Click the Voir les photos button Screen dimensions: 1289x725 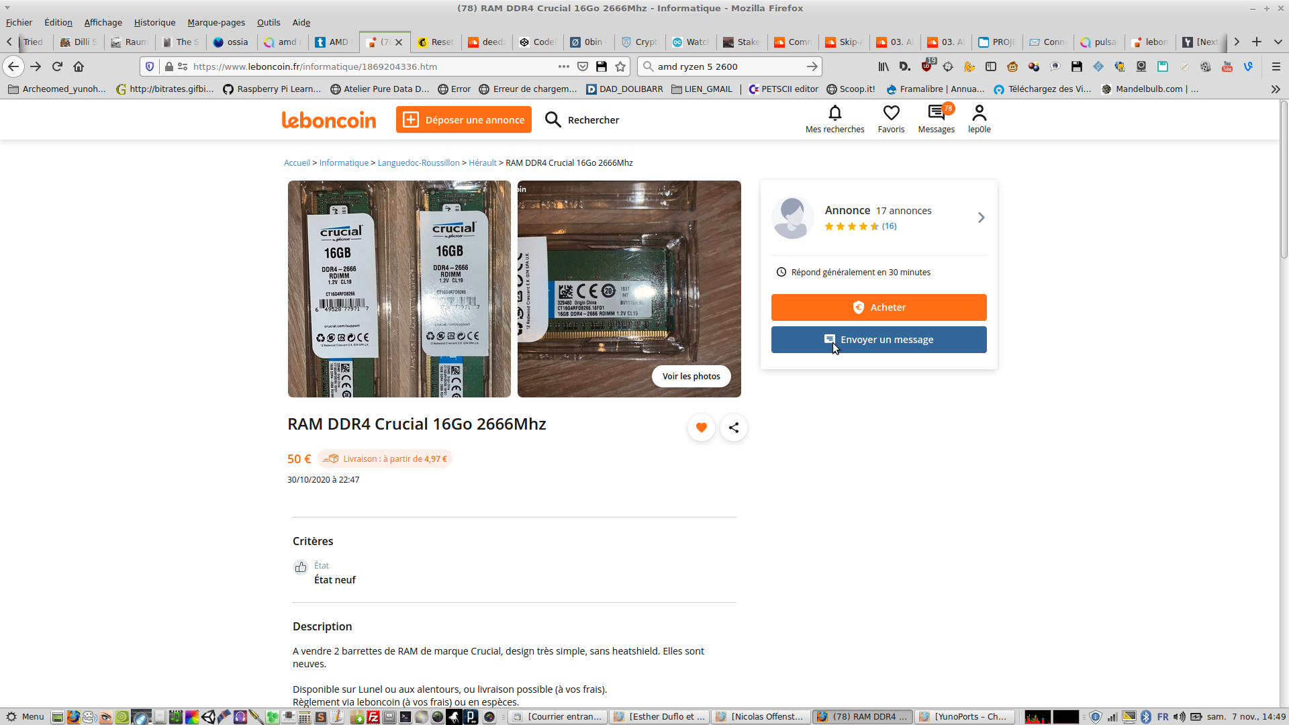(x=691, y=377)
